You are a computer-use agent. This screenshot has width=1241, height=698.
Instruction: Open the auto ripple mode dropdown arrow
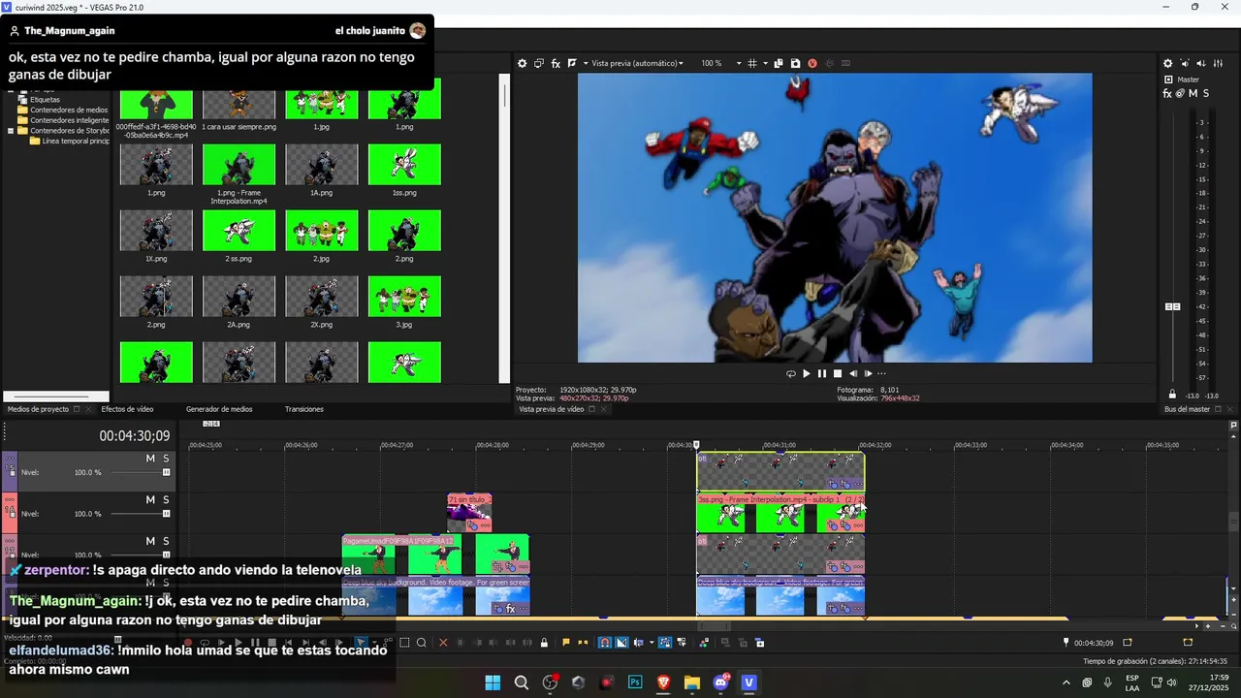(651, 643)
